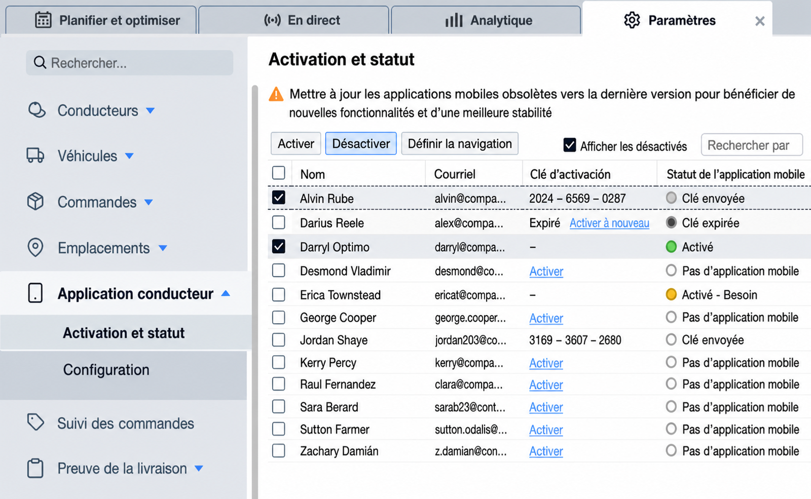
Task: Uncheck Darryl Optimo's checkbox
Action: click(279, 246)
